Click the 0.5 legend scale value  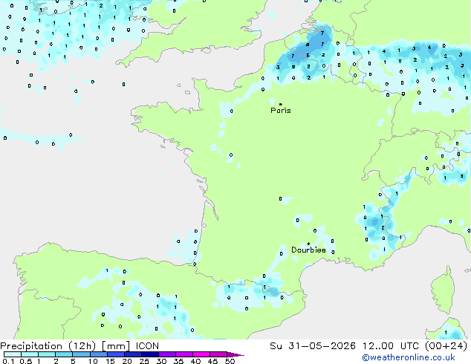(26, 361)
